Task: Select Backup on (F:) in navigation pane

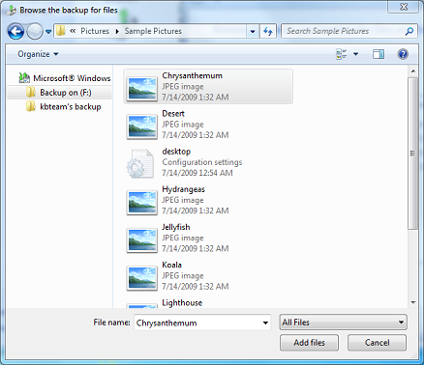Action: pos(66,93)
